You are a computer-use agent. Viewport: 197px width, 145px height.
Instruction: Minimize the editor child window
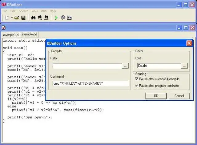(179, 28)
